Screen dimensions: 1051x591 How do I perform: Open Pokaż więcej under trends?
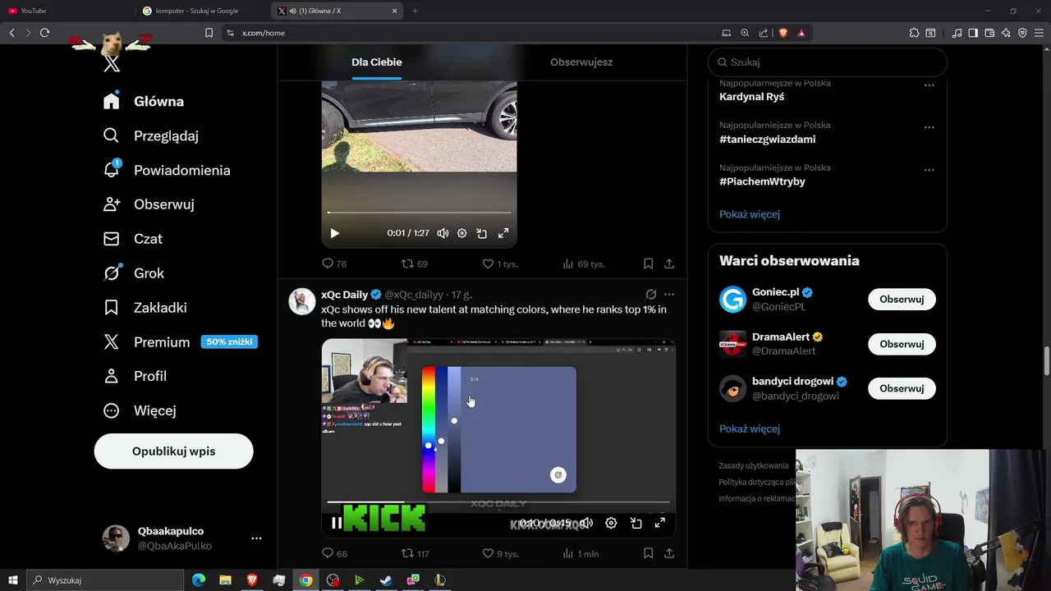pos(750,214)
